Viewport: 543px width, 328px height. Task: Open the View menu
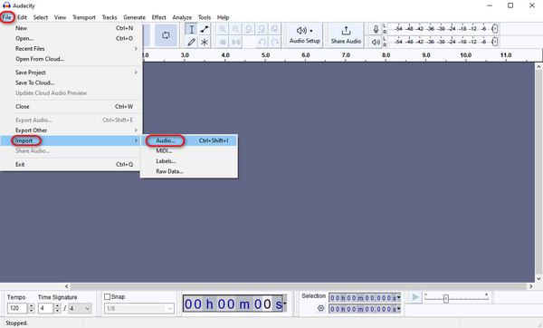[60, 17]
